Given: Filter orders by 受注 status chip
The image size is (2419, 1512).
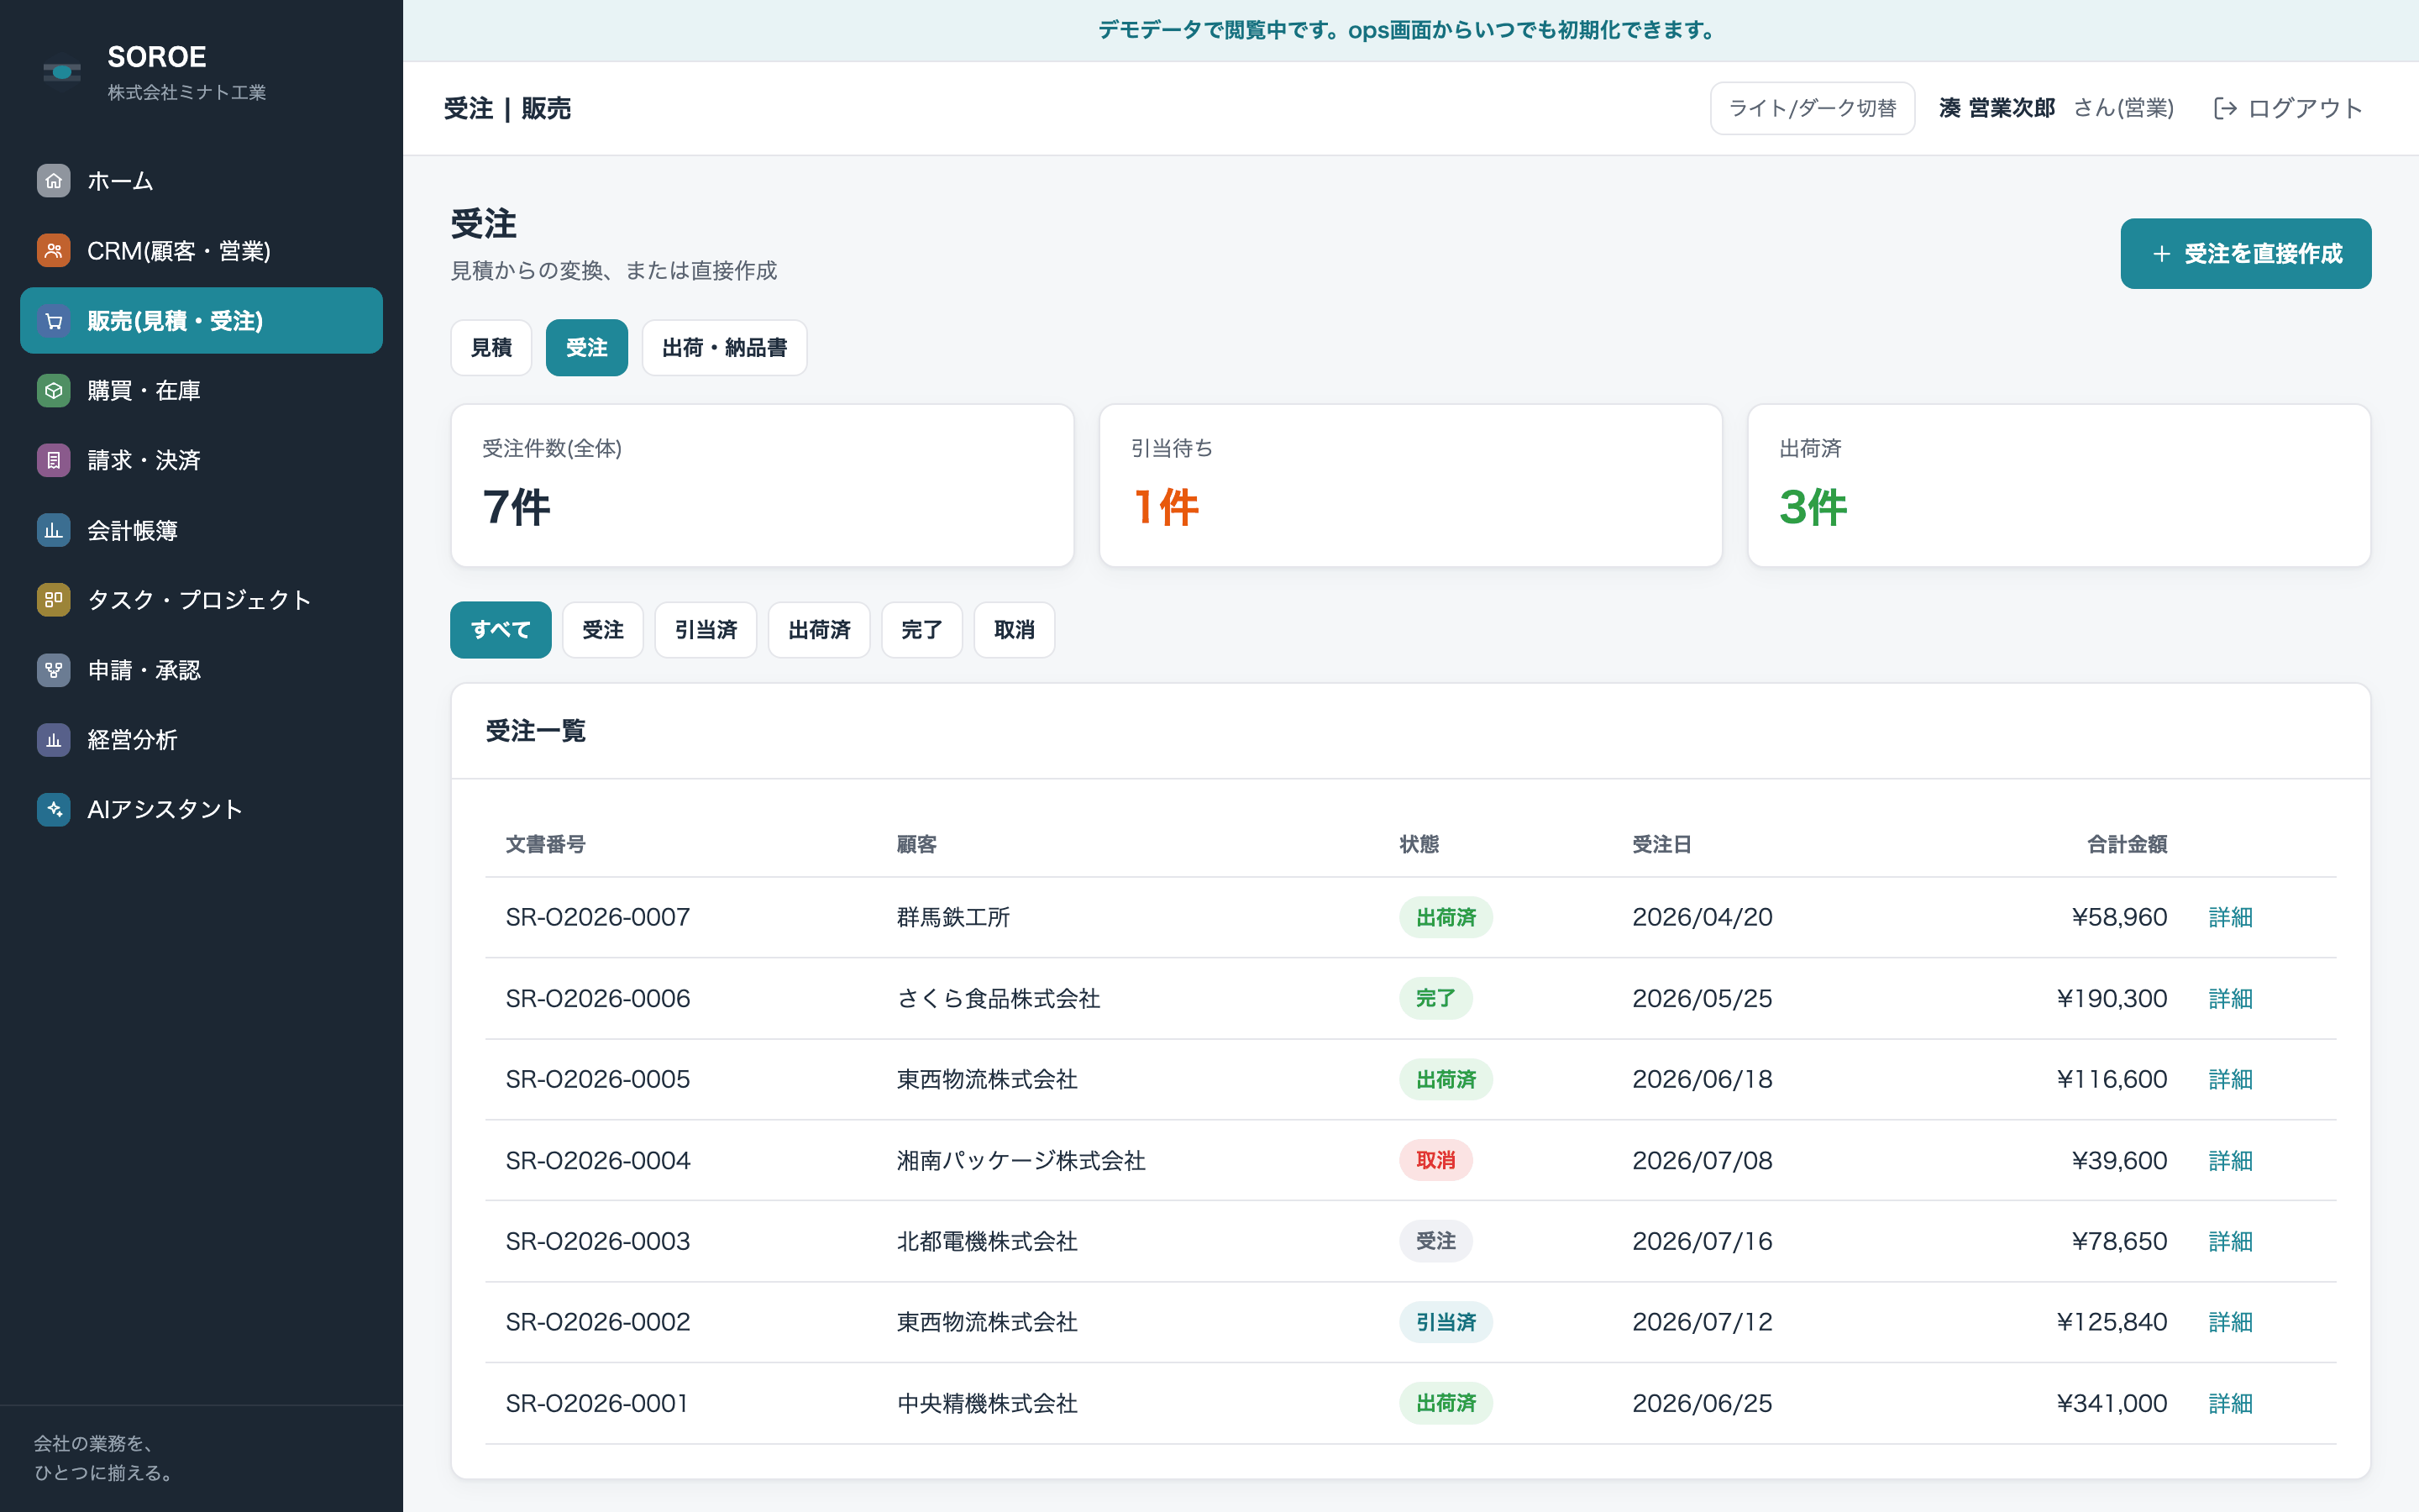Looking at the screenshot, I should pos(603,630).
